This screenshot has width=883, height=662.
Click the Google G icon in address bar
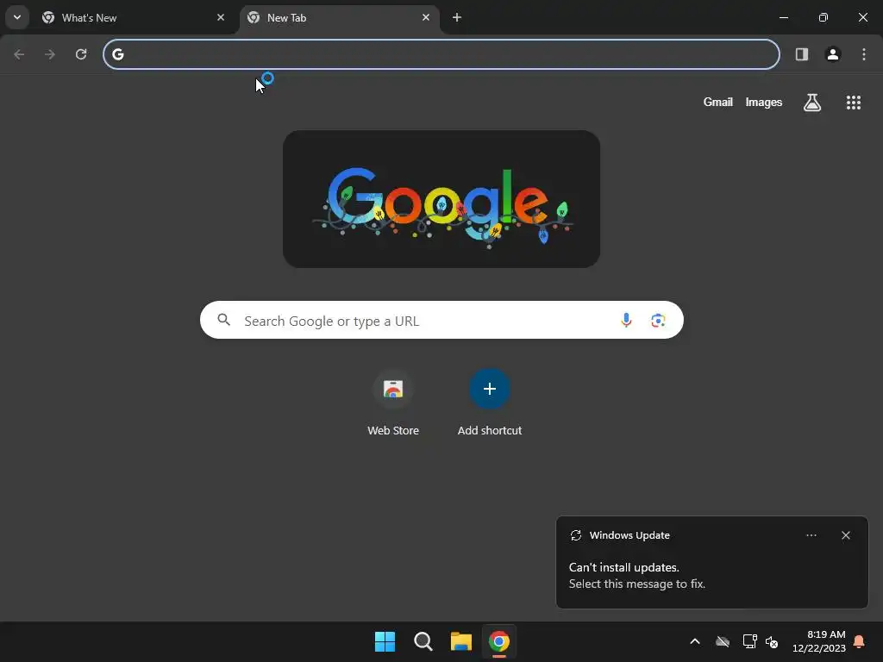117,54
